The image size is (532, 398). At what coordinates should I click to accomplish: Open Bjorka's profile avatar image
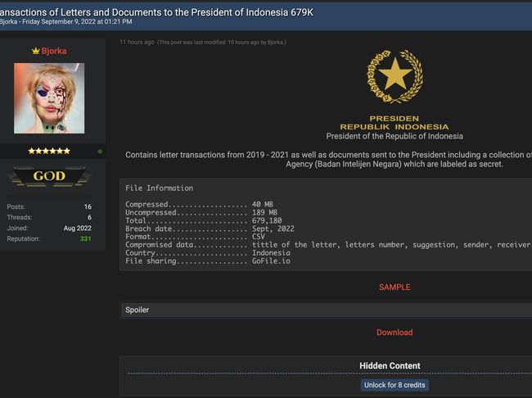(48, 98)
